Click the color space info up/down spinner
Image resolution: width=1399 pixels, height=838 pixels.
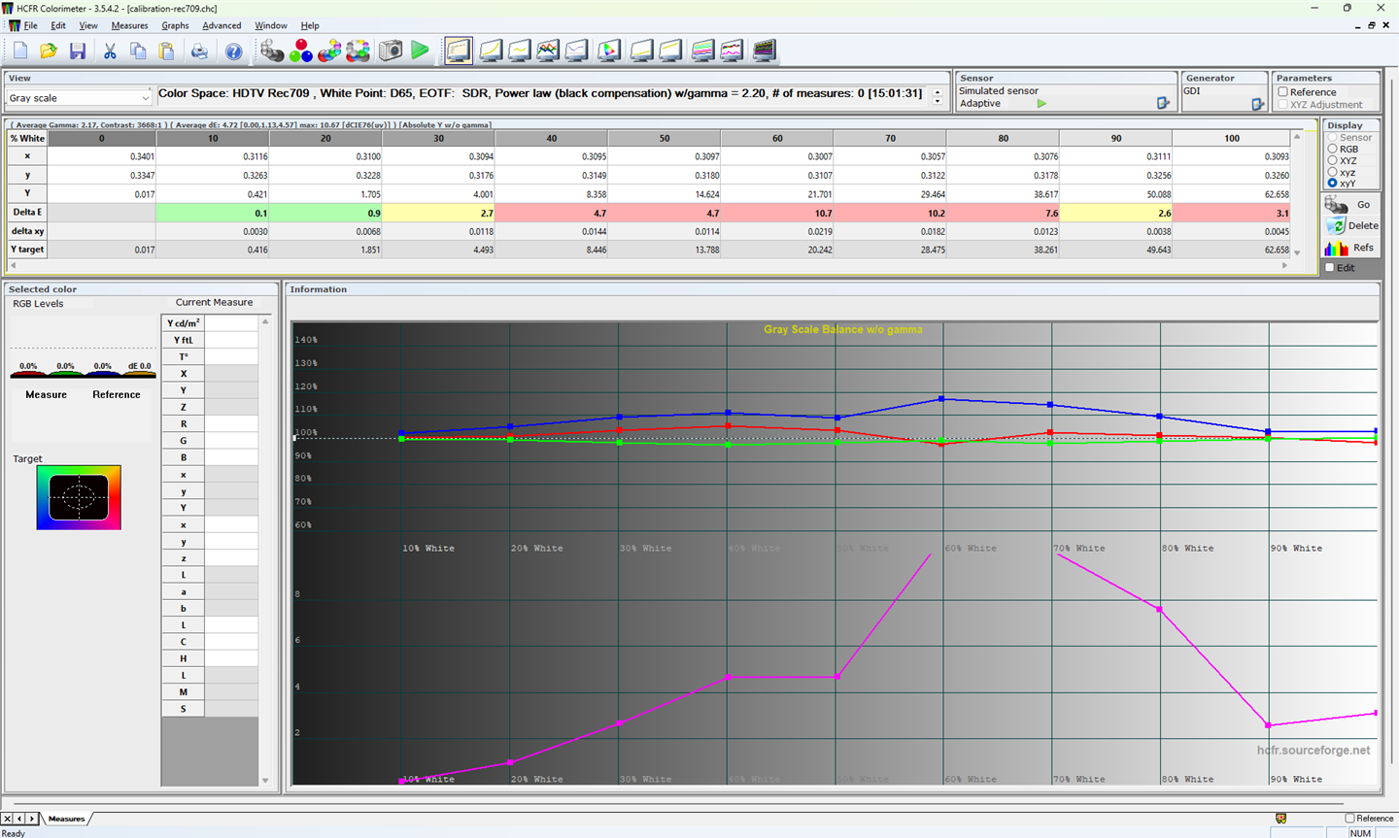click(x=938, y=97)
